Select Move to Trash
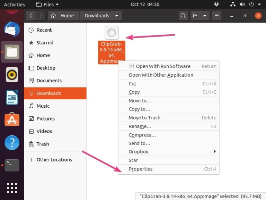 [169, 118]
